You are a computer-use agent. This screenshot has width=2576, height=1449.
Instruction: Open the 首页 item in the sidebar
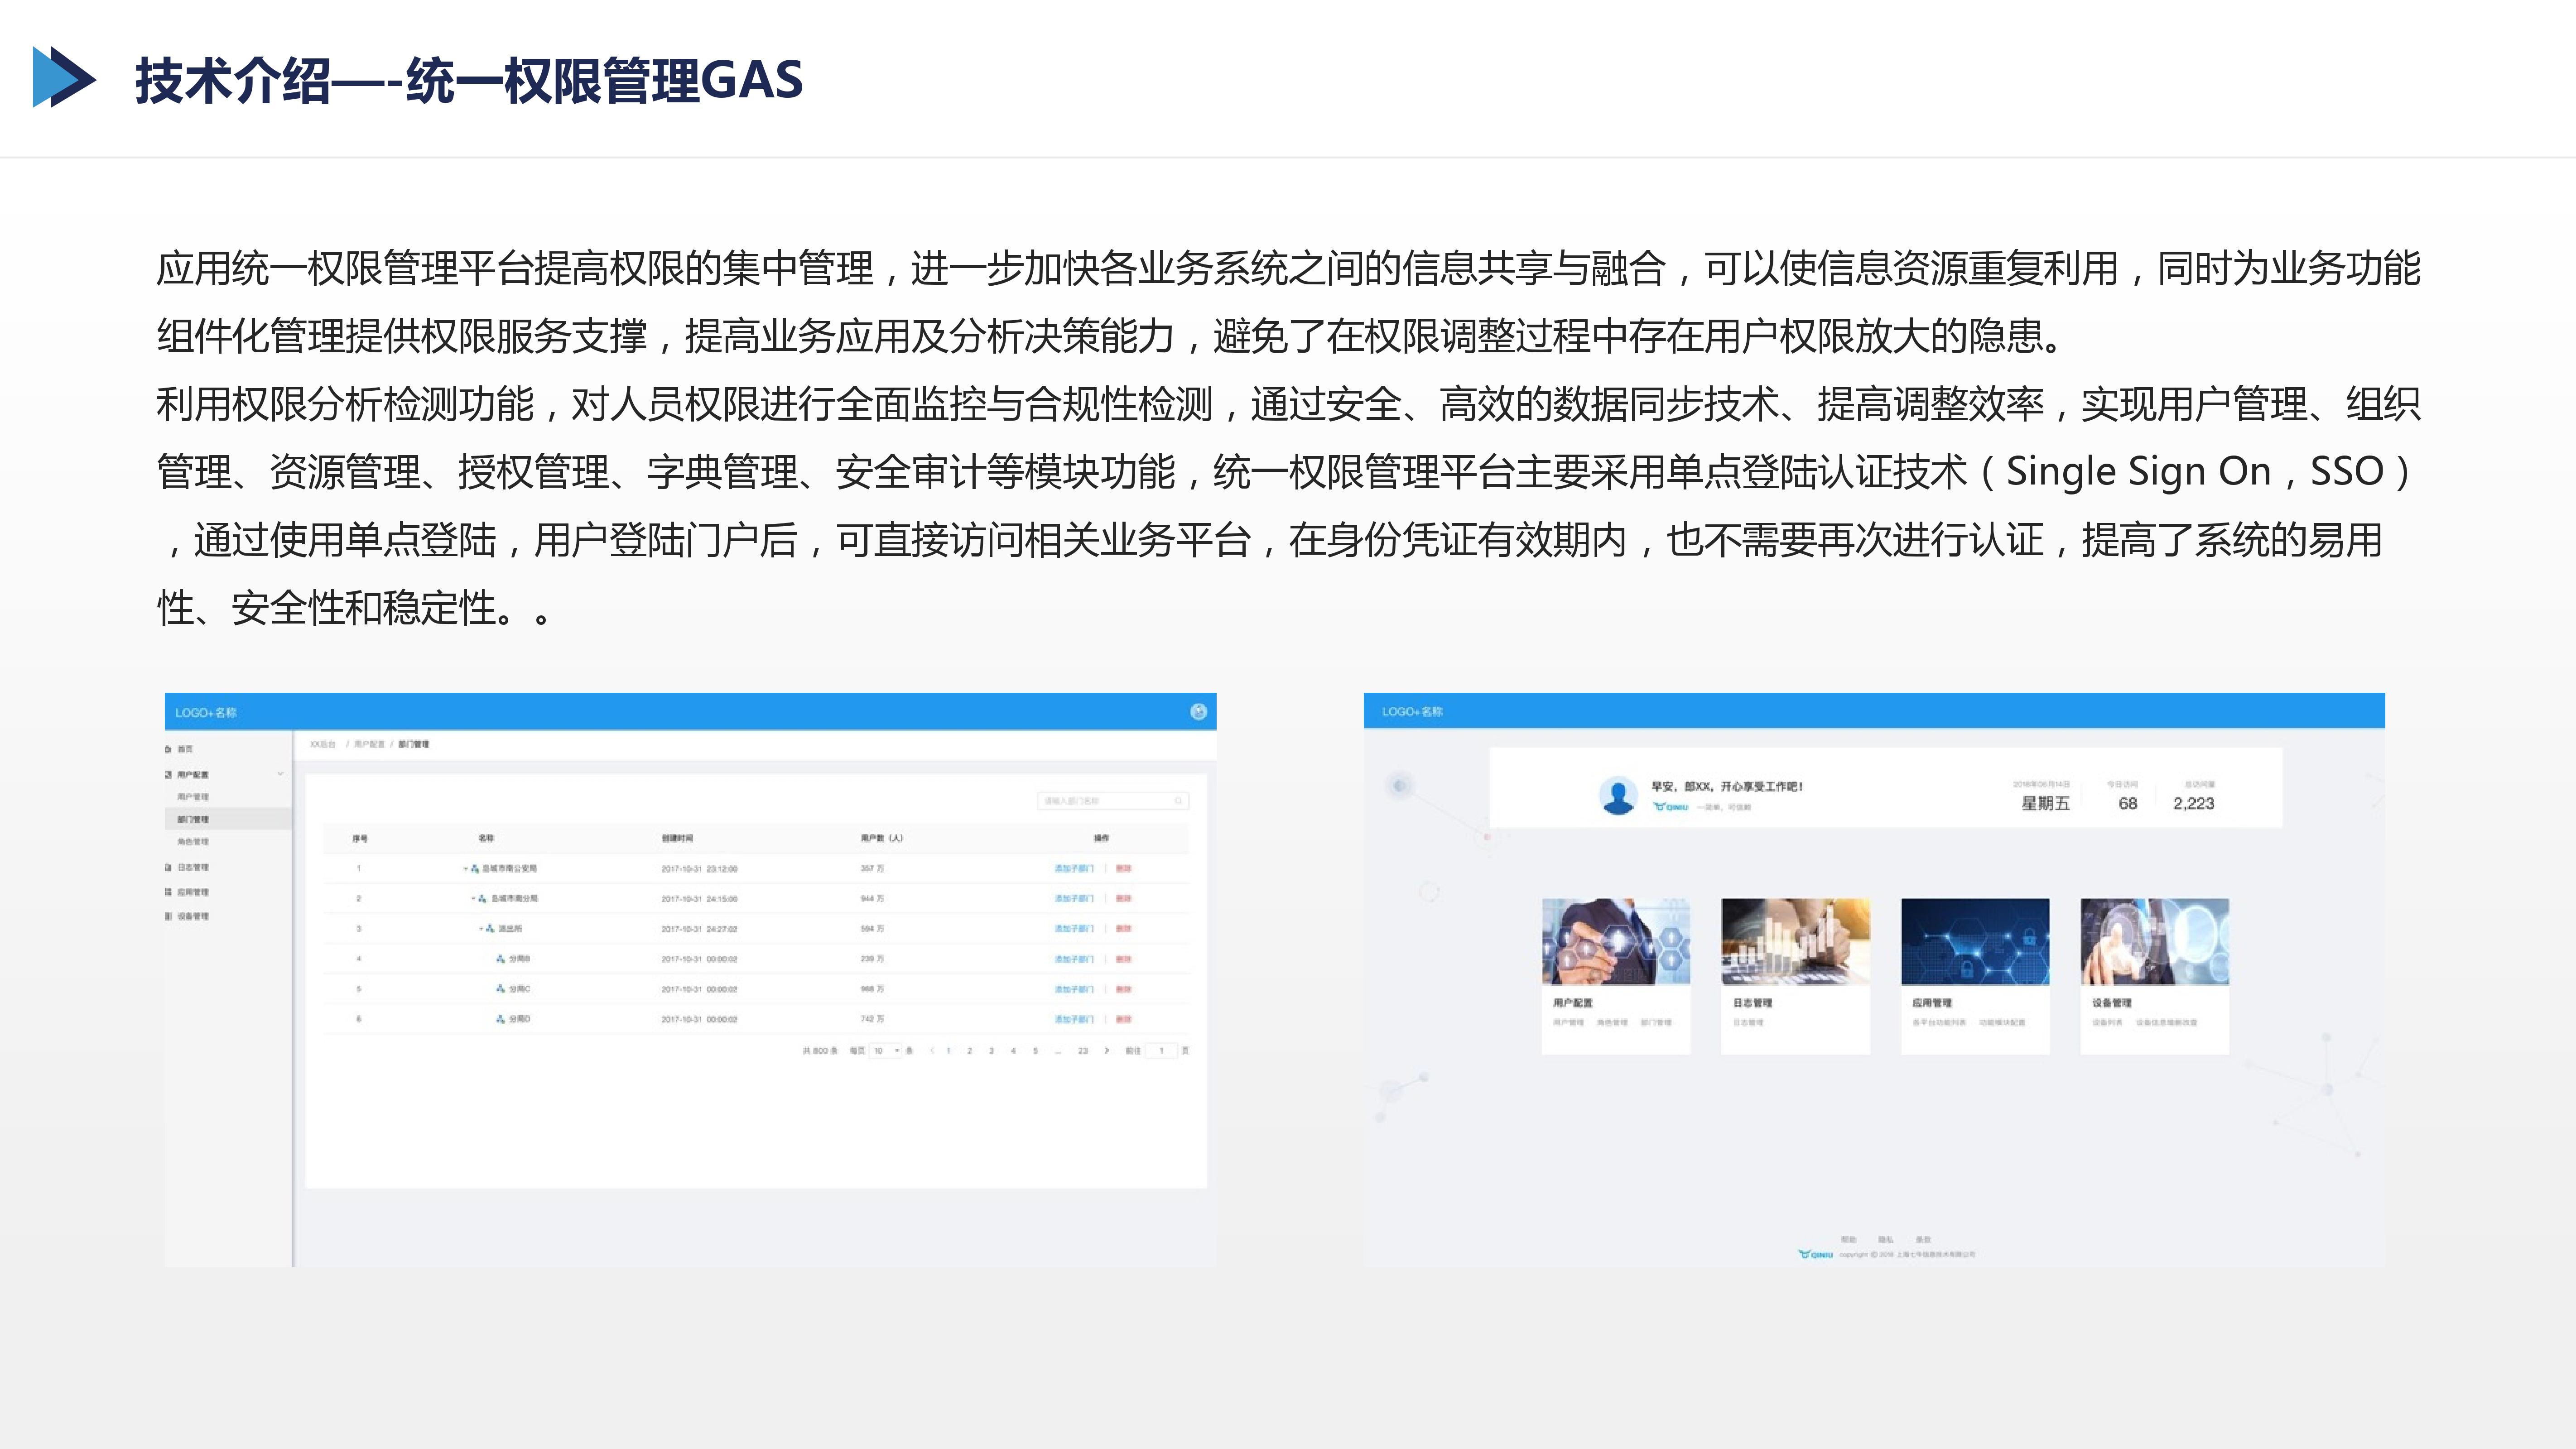(x=185, y=749)
